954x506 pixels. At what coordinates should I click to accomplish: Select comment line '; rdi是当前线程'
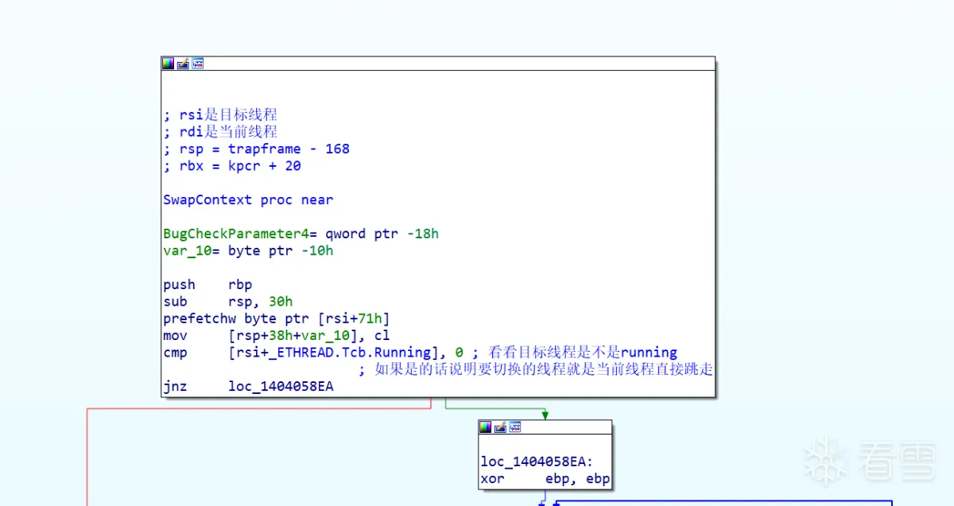pyautogui.click(x=220, y=132)
